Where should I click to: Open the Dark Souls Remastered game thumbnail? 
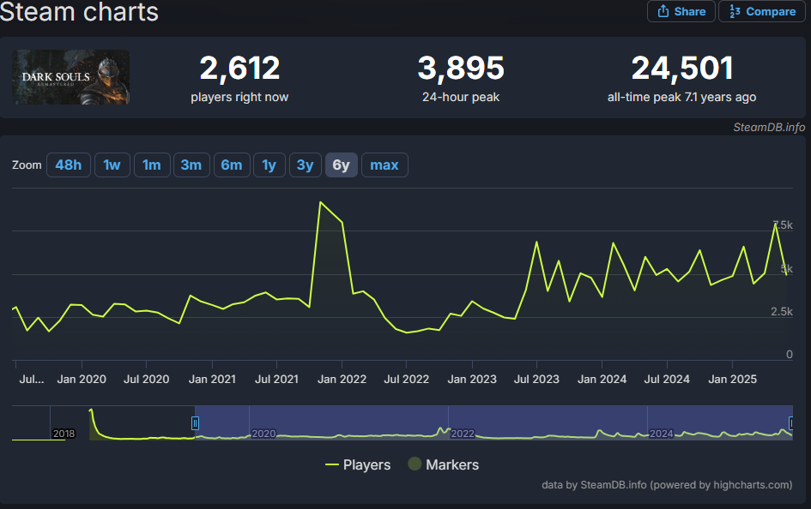coord(71,77)
